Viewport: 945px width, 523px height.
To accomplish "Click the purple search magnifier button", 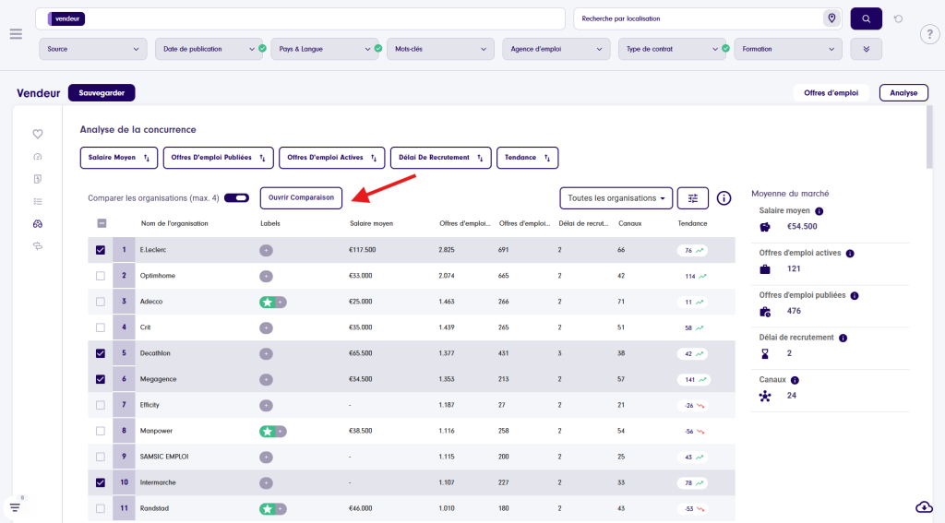I will click(866, 18).
